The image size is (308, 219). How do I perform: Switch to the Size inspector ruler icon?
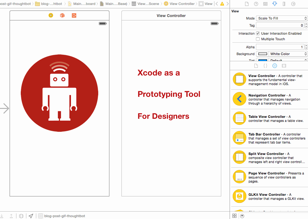tap(284, 4)
